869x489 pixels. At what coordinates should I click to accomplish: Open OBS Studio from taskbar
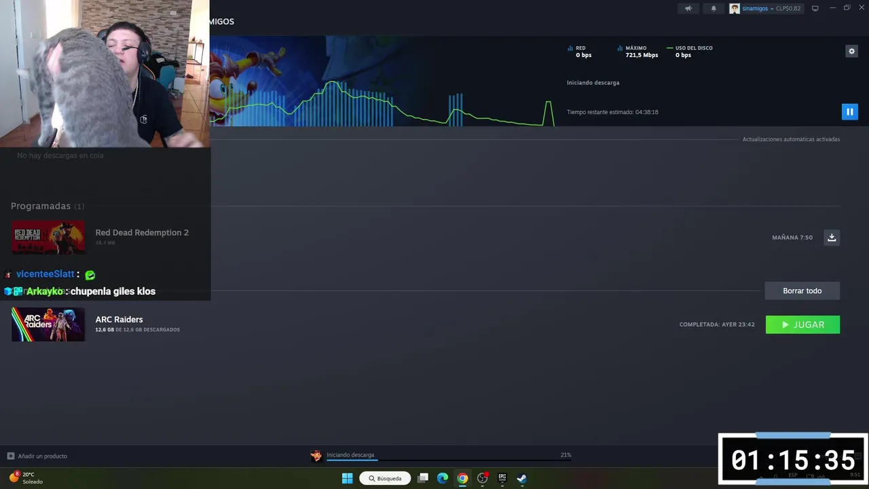483,478
